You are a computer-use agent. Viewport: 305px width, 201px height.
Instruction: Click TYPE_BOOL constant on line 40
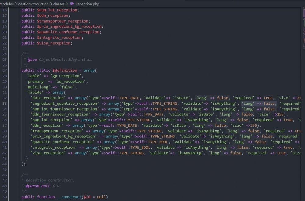[x=158, y=142]
